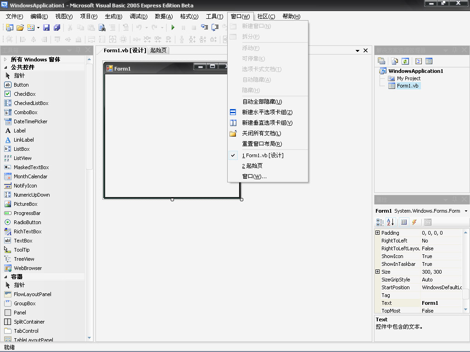Image resolution: width=470 pixels, height=352 pixels.
Task: Select the ProgressBar control in toolbox
Action: [x=22, y=213]
